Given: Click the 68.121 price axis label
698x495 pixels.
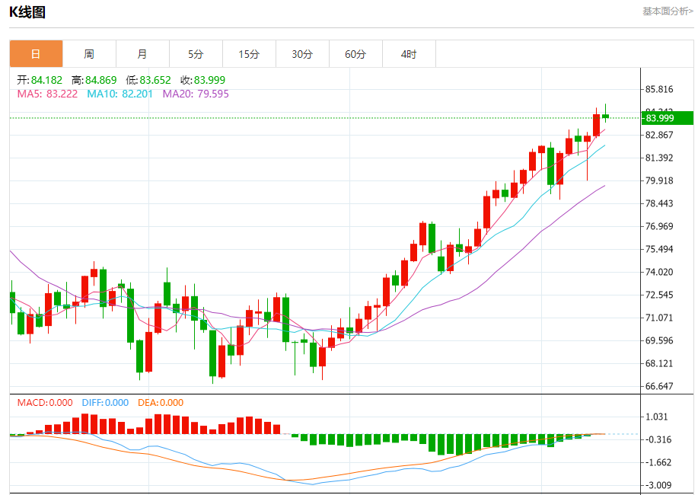Looking at the screenshot, I should 659,363.
